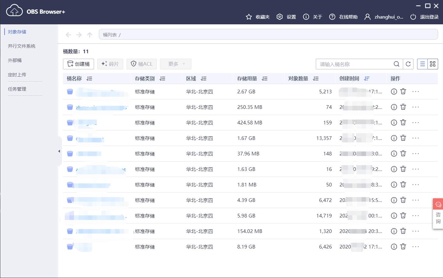Select 外部桶 in the sidebar
This screenshot has height=278, width=443.
15,60
